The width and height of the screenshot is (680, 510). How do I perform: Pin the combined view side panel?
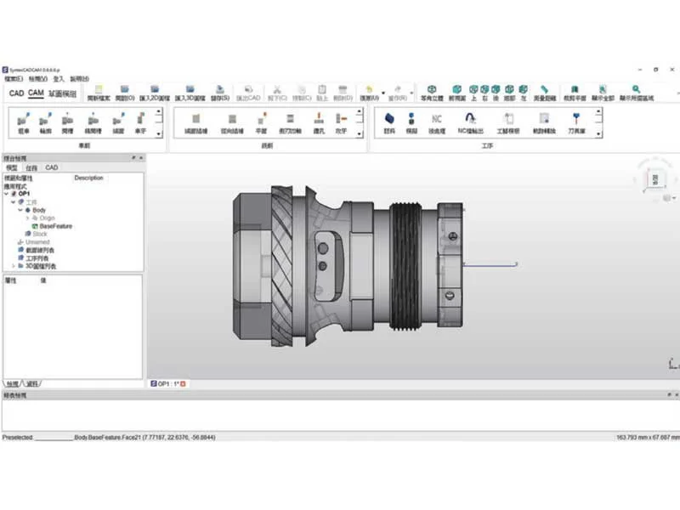point(133,158)
